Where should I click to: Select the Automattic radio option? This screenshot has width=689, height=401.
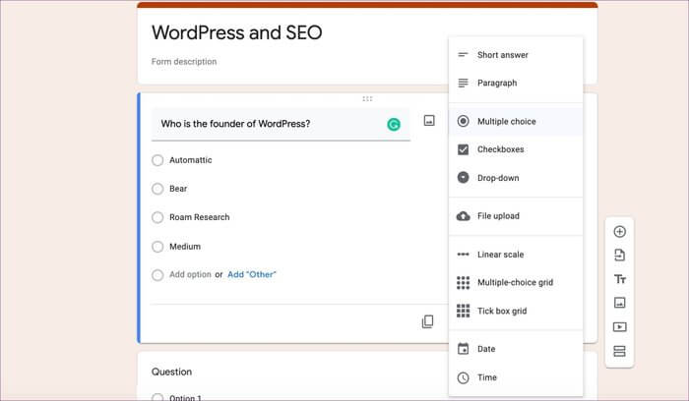click(x=157, y=160)
